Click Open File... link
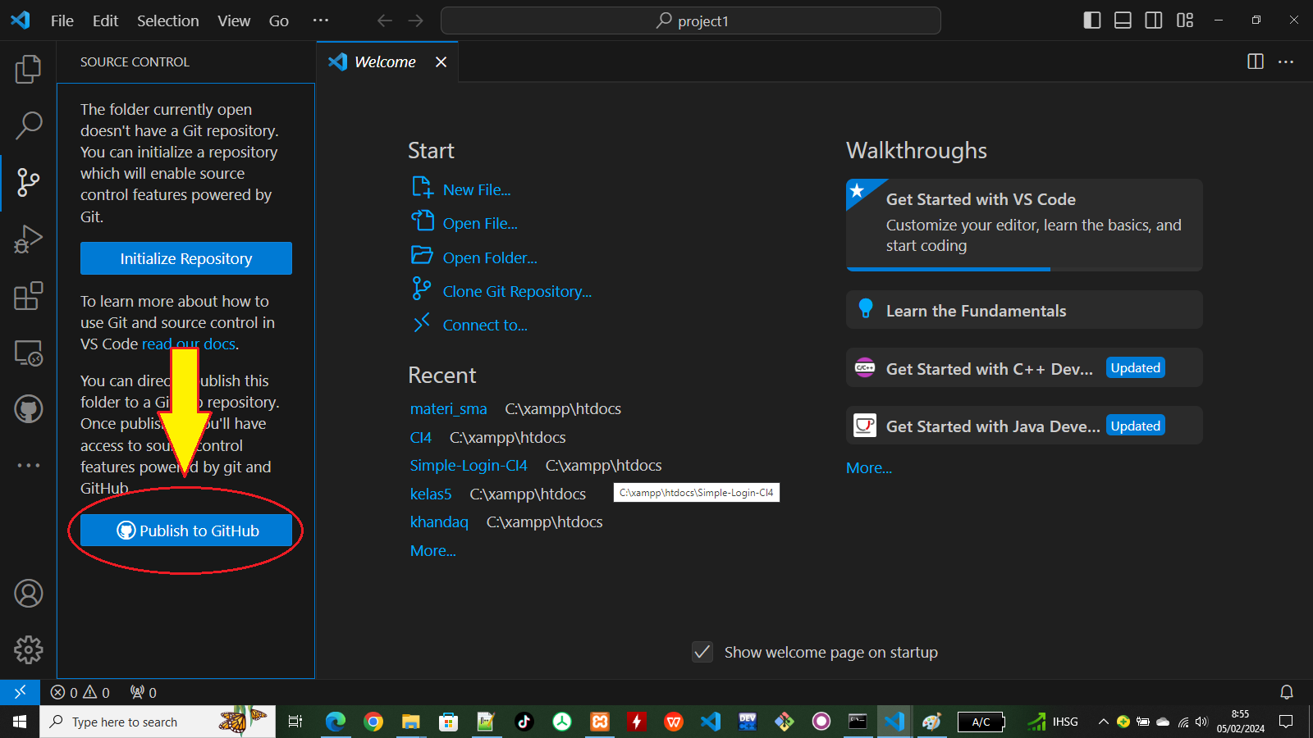1313x738 pixels. 480,223
